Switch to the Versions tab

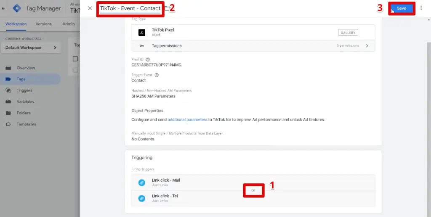click(x=44, y=24)
